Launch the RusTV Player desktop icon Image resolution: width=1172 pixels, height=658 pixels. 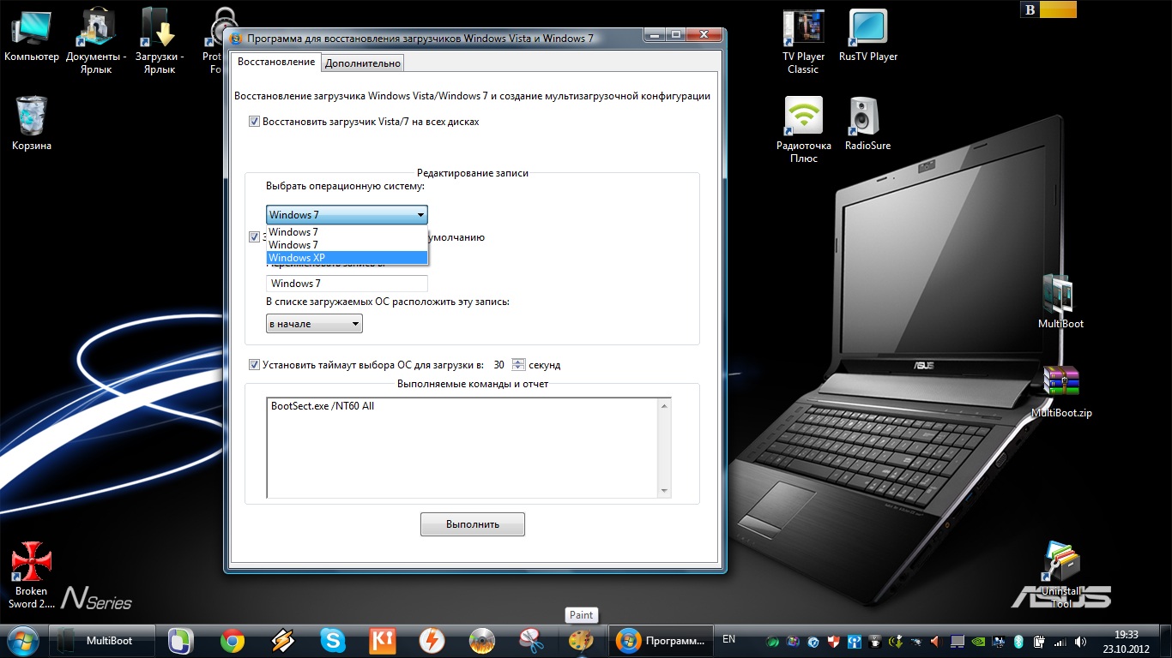pyautogui.click(x=868, y=36)
